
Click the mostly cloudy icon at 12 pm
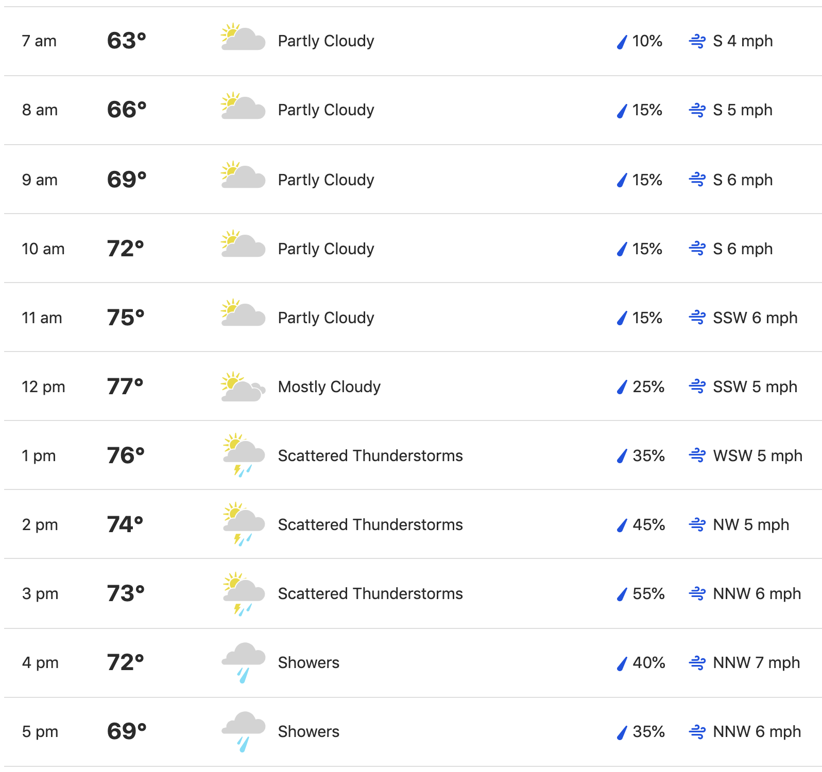point(243,387)
